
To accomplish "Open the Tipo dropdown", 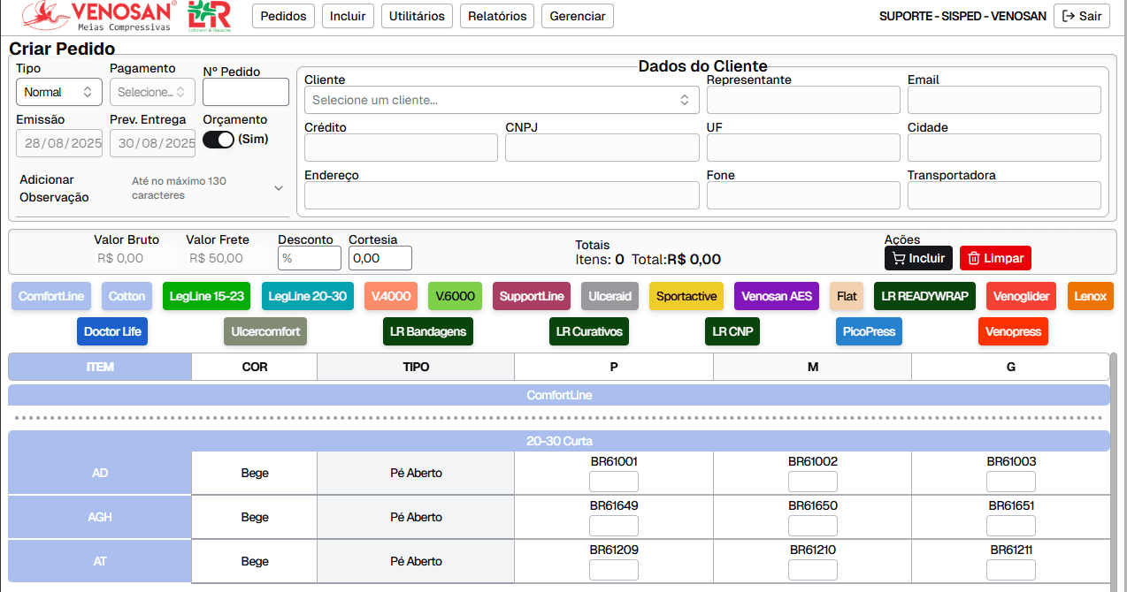I will coord(58,92).
